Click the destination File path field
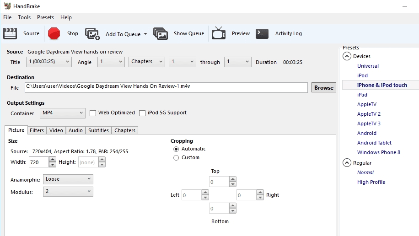This screenshot has width=419, height=236. tap(167, 87)
